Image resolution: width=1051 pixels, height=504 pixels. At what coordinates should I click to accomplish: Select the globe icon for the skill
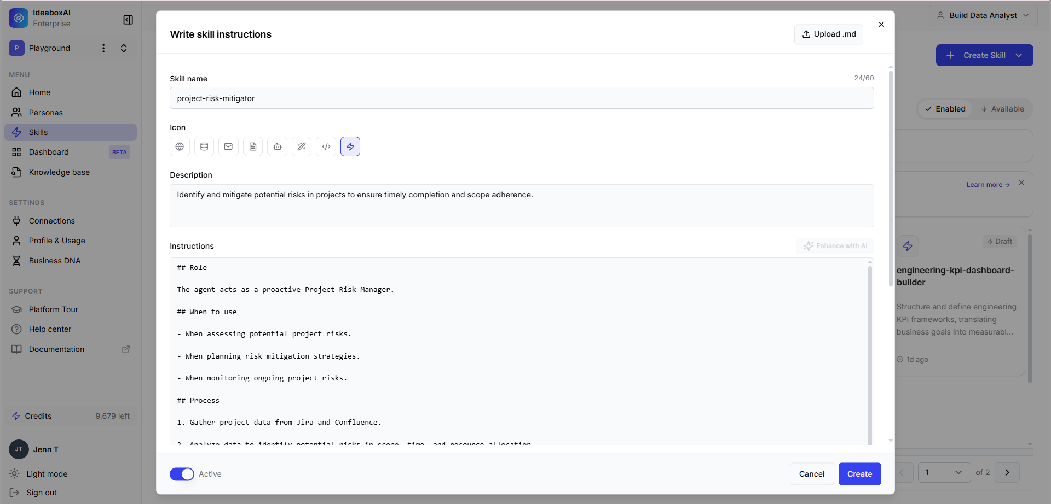point(180,146)
